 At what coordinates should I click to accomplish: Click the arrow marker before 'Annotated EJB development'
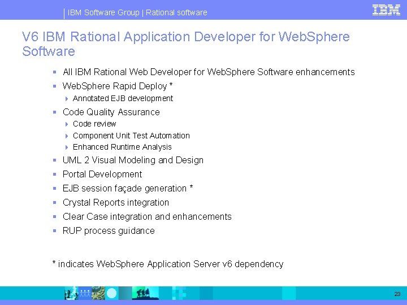[x=67, y=99]
